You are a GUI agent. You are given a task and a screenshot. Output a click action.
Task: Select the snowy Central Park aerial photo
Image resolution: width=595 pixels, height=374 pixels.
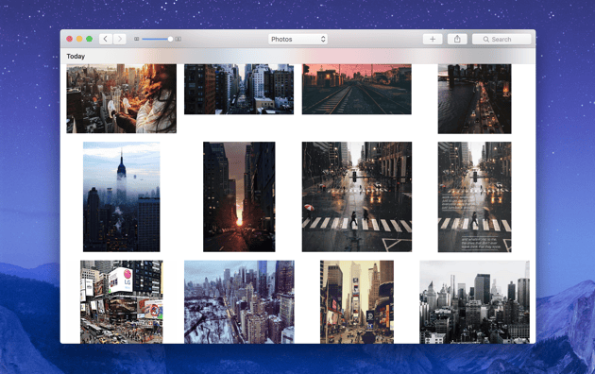coord(239,302)
